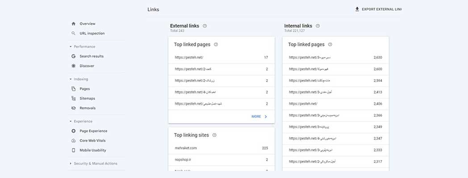Collapse the Experience section
This screenshot has height=178, width=468.
tap(71, 121)
